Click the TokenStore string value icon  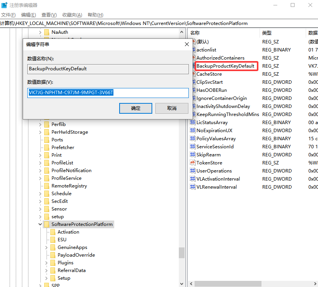point(193,163)
